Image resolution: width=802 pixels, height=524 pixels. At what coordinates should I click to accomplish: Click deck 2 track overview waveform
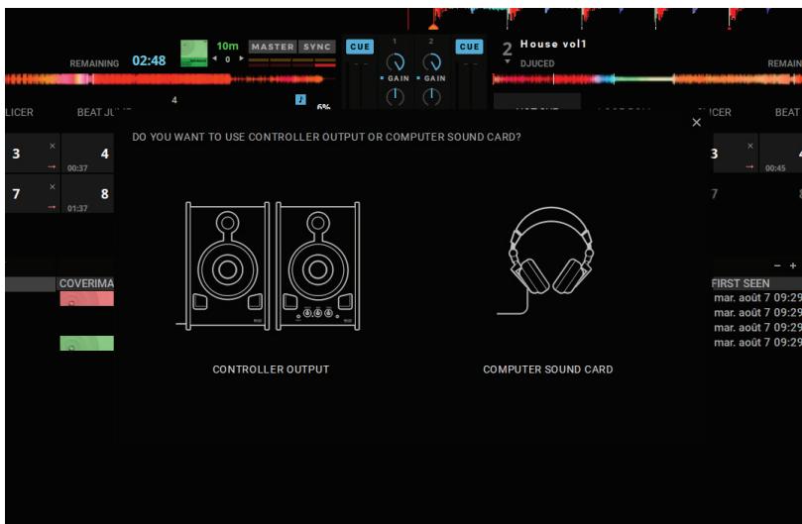point(647,79)
